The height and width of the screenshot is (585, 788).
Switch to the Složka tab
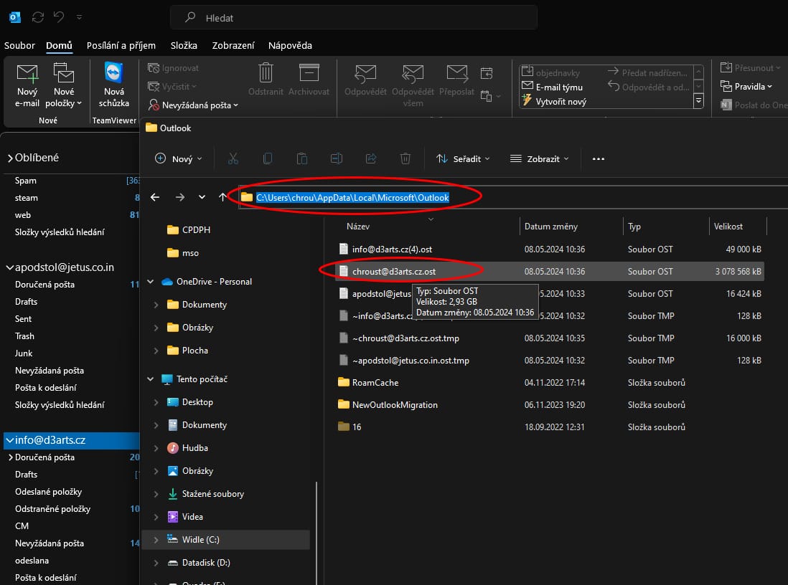click(184, 45)
